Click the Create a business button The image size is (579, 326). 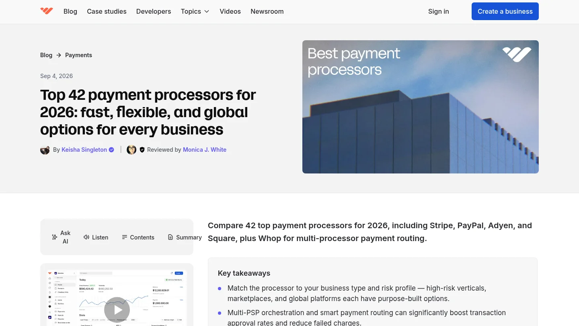tap(505, 11)
